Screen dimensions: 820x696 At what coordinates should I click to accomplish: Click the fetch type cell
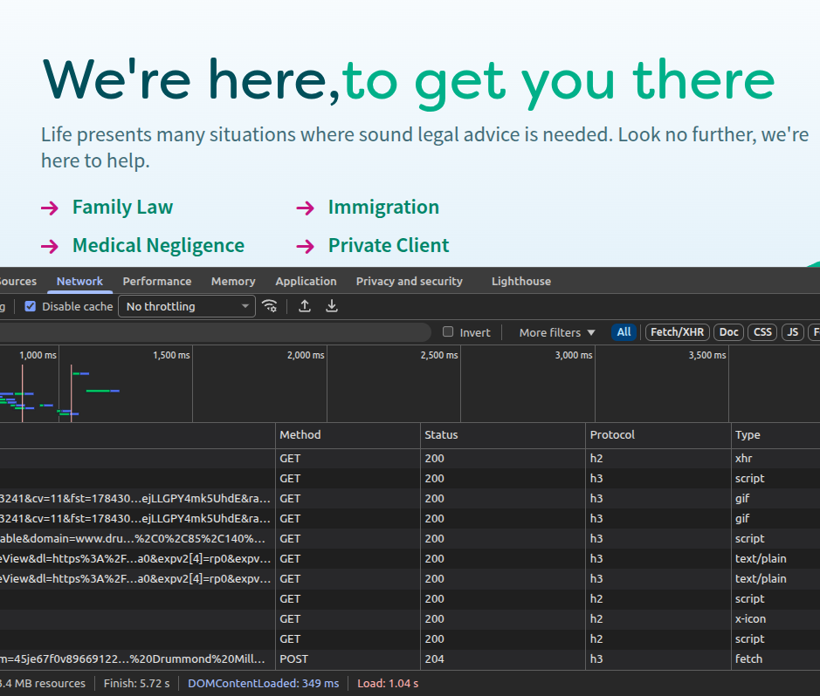[775, 658]
